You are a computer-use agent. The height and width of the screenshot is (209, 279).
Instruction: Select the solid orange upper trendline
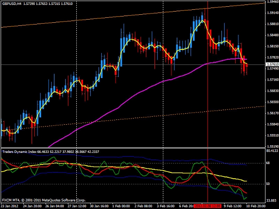point(133,15)
